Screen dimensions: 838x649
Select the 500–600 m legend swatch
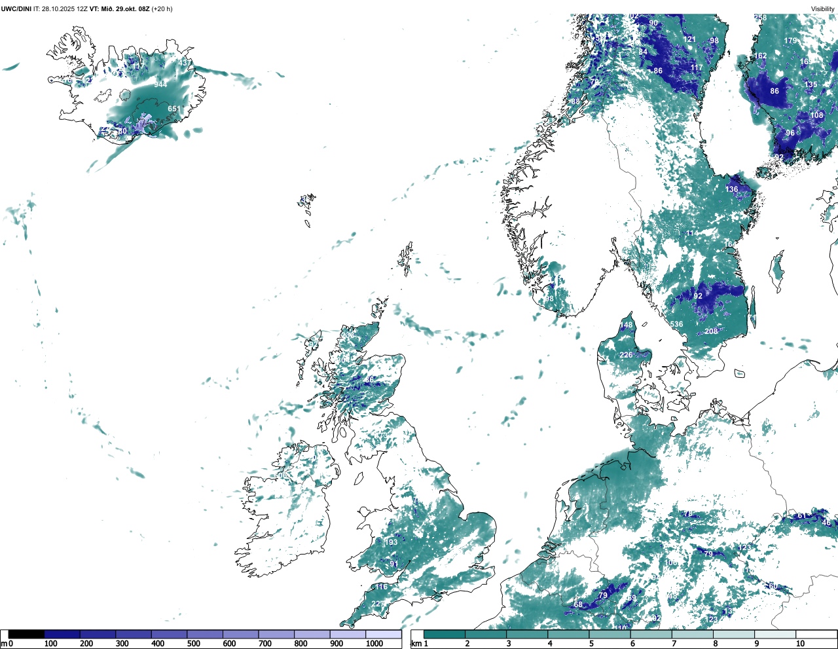point(205,634)
